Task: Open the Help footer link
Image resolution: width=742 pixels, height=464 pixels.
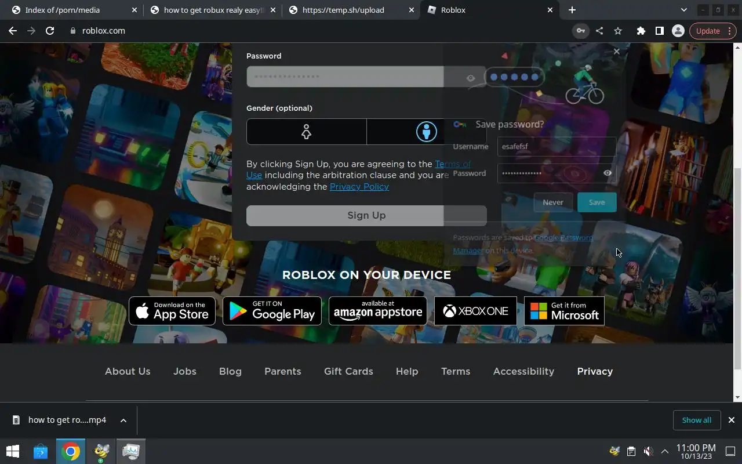Action: click(407, 371)
